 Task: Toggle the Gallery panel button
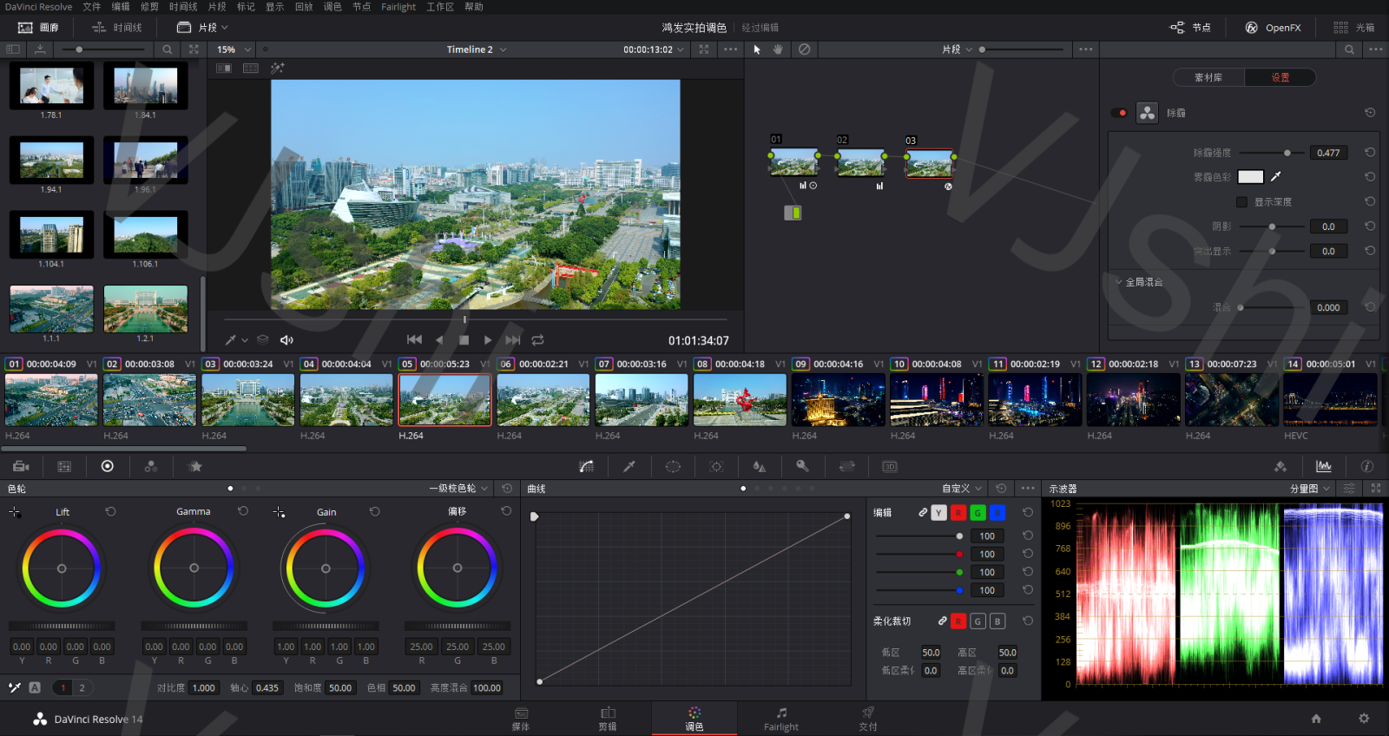pos(38,28)
